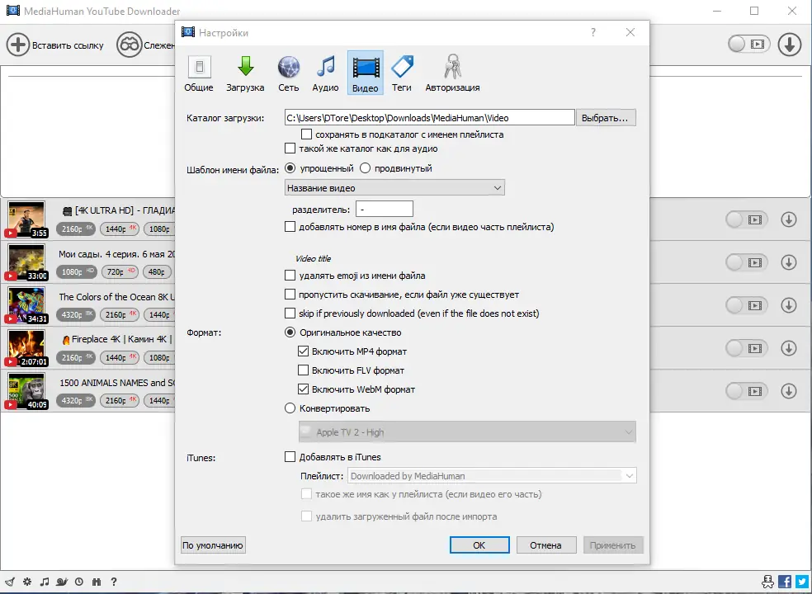Click the Применить button
Image resolution: width=812 pixels, height=594 pixels.
pos(612,544)
